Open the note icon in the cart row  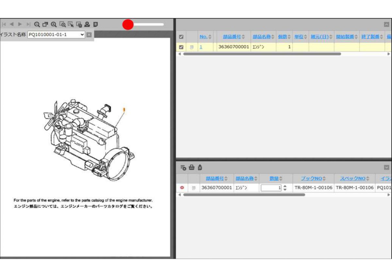pos(193,188)
